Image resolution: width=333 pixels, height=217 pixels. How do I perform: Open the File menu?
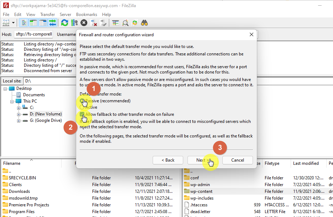tap(6, 15)
